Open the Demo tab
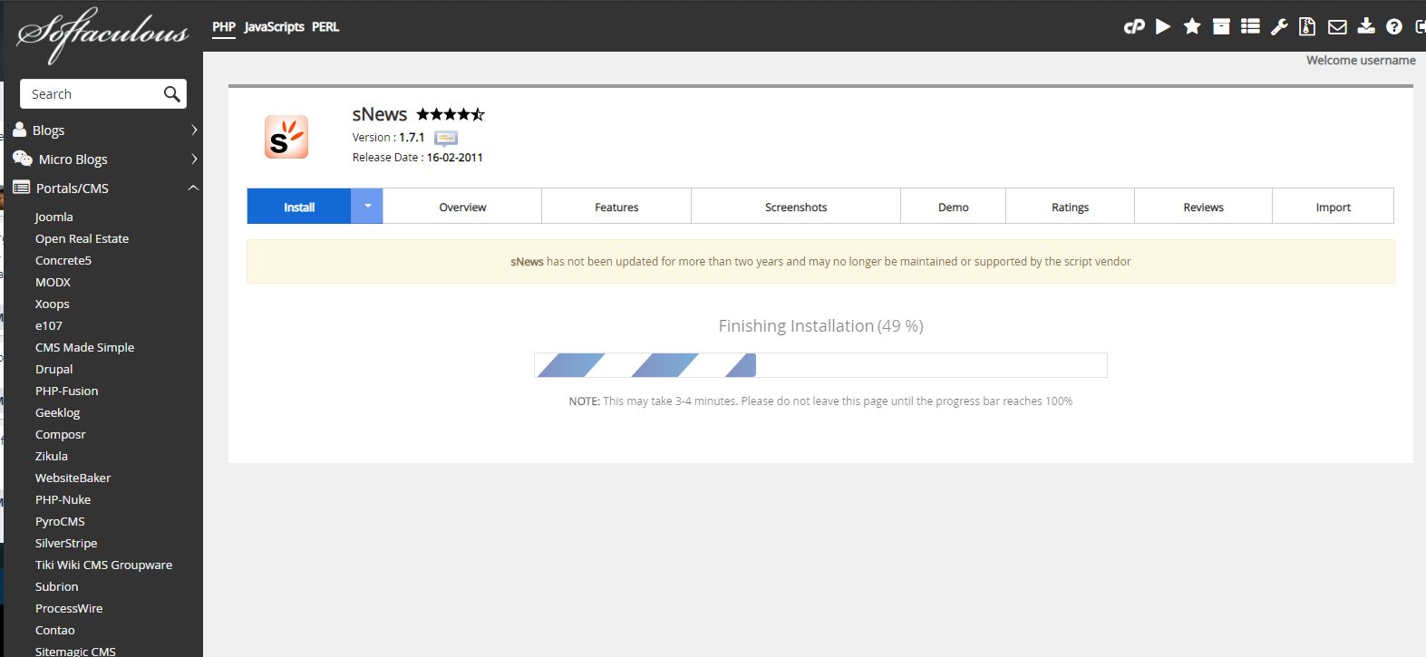1426x657 pixels. 954,207
